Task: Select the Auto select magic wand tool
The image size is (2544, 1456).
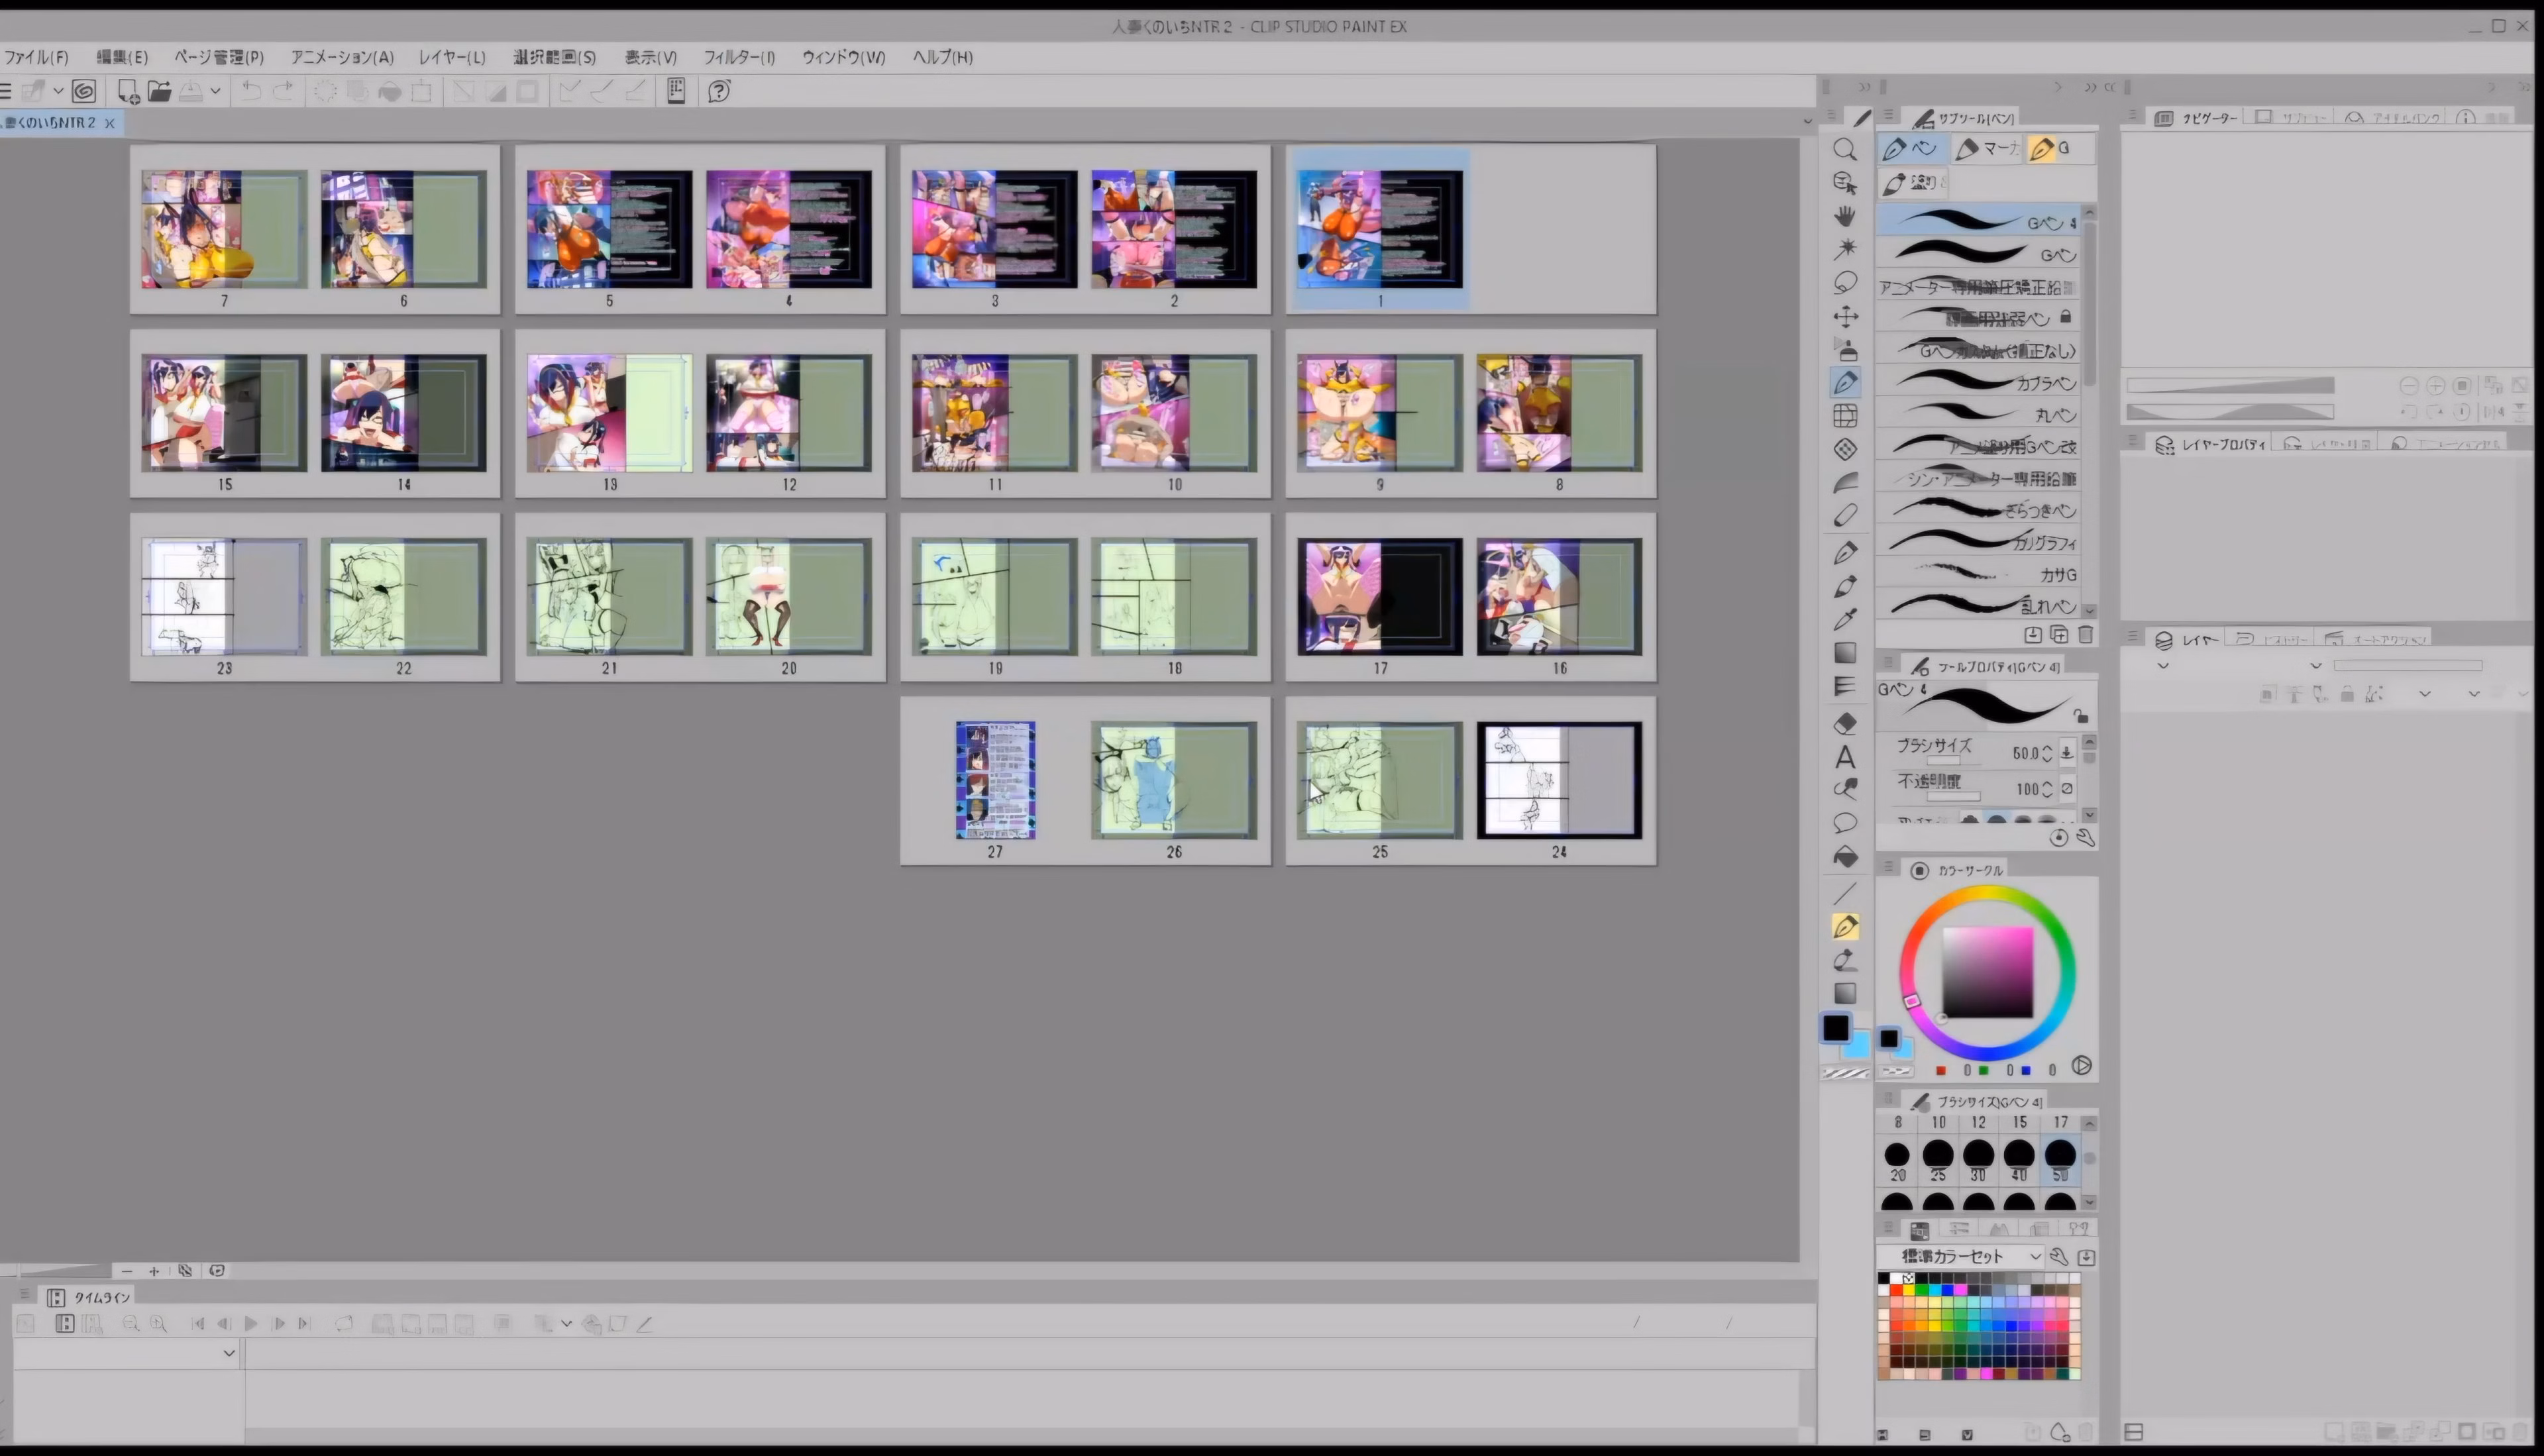Action: 1845,249
